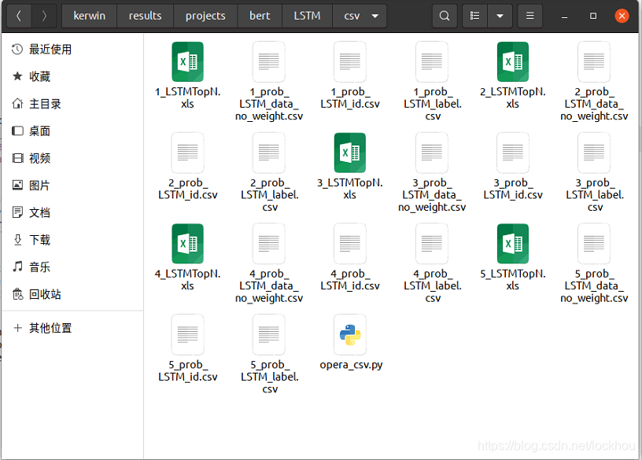Select the 1_prob_LSTM_data_no_weight.csv file icon
642x460 pixels.
coord(268,61)
